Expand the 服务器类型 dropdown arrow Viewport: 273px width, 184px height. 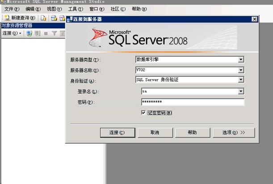(241, 59)
